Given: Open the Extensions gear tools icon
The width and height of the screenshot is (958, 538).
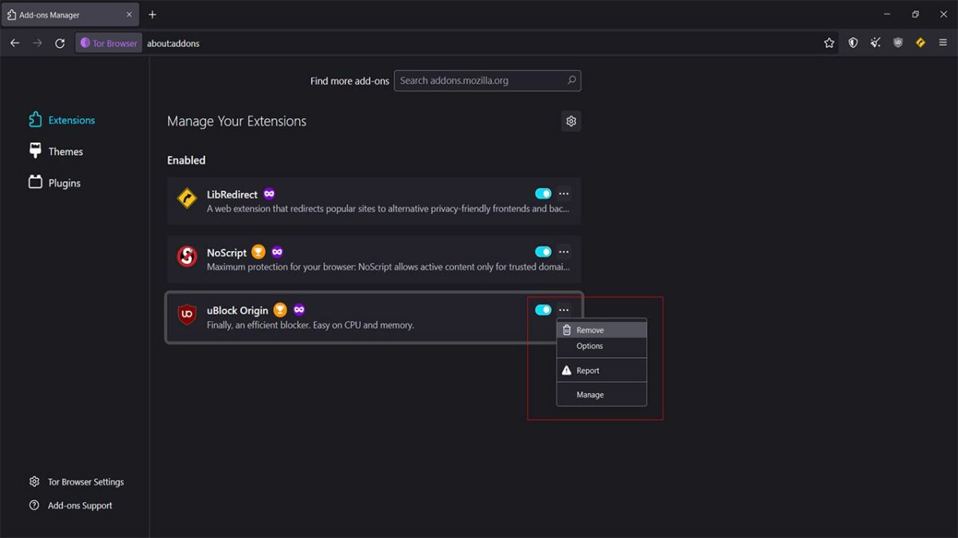Looking at the screenshot, I should [571, 120].
